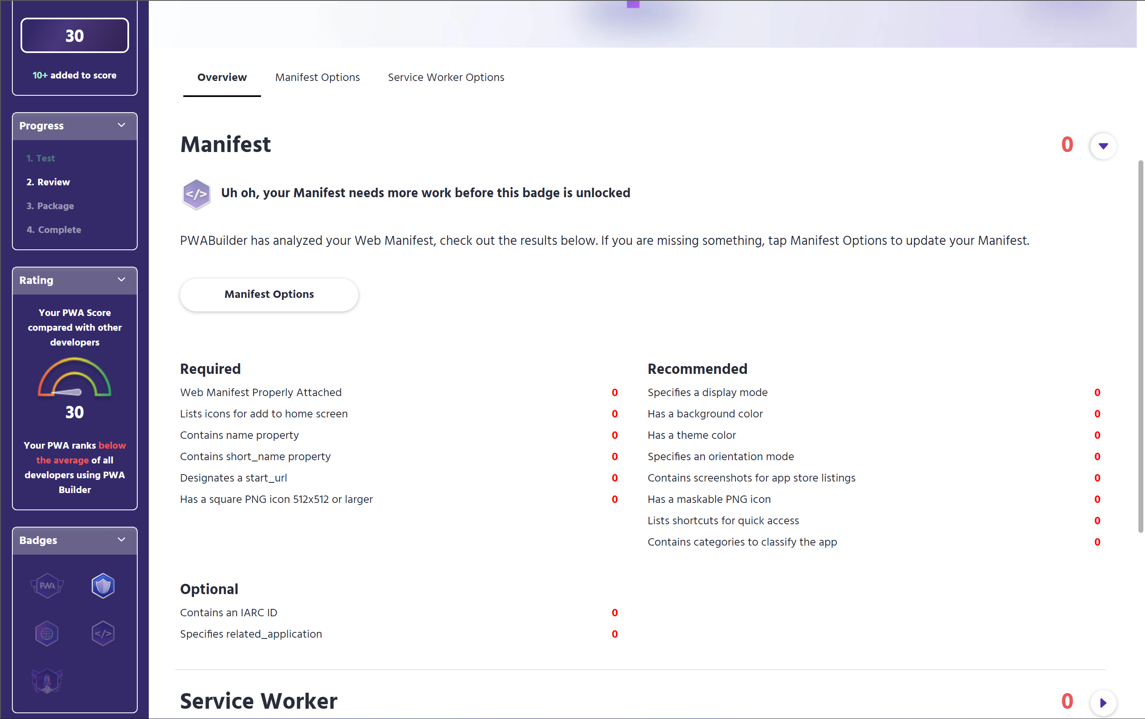The width and height of the screenshot is (1145, 719).
Task: Select step 3 Package in Progress
Action: coord(52,205)
